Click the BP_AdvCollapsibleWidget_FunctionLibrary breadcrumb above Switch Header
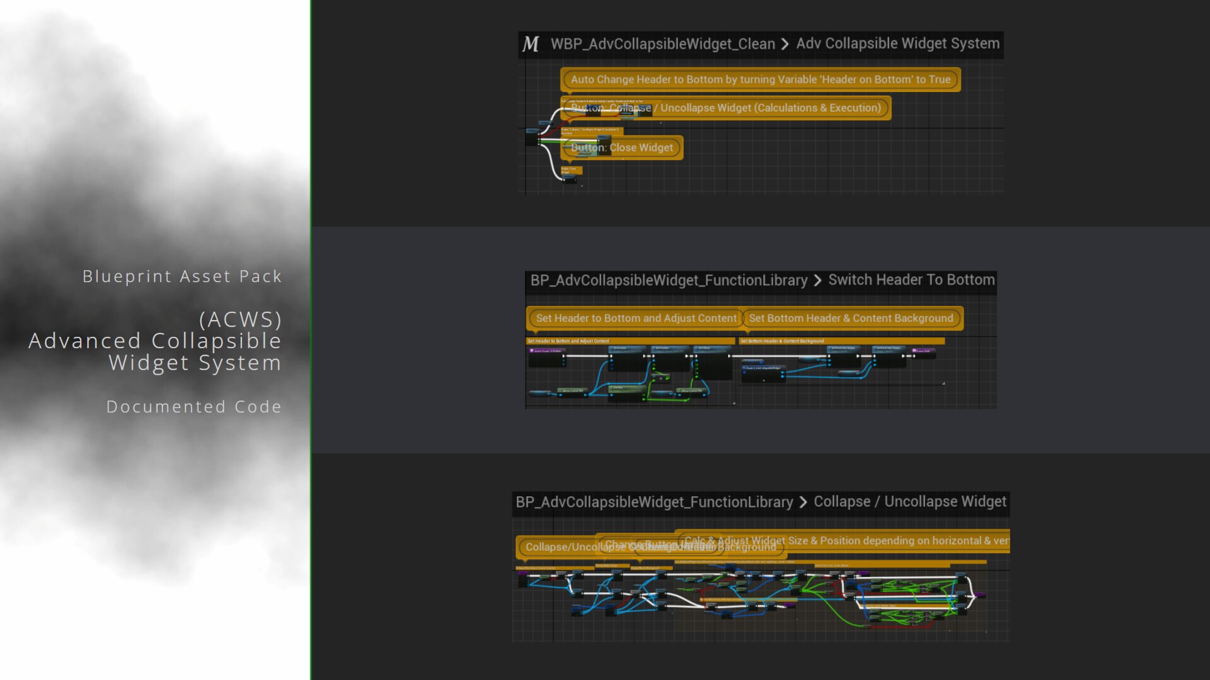The image size is (1210, 680). [x=669, y=280]
